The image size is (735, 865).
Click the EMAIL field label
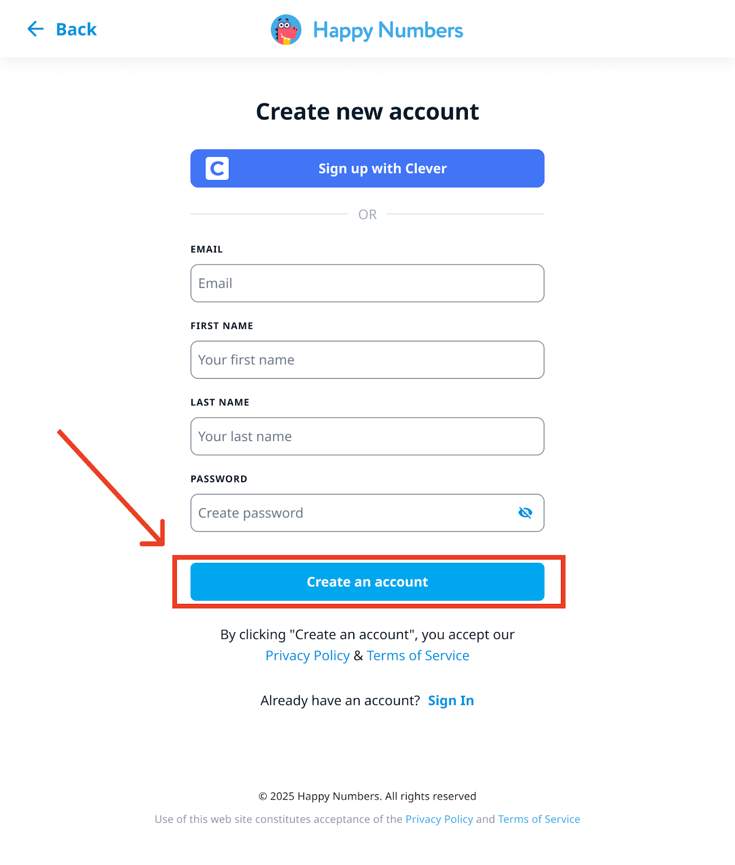(207, 249)
